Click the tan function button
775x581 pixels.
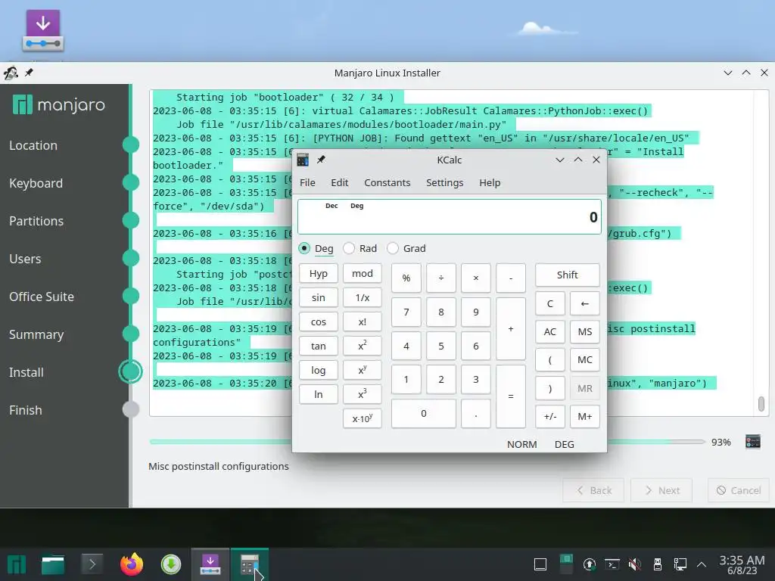[319, 346]
